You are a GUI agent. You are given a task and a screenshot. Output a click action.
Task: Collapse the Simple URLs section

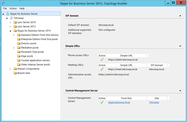coord(180,46)
